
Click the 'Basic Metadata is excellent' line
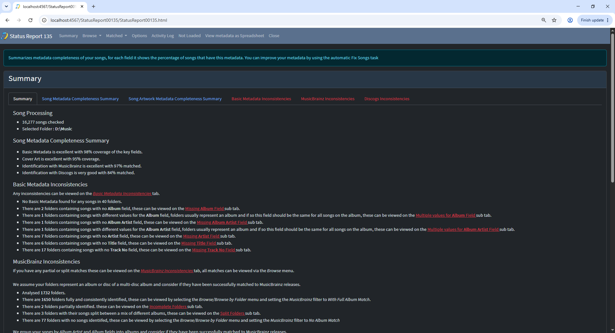click(82, 152)
